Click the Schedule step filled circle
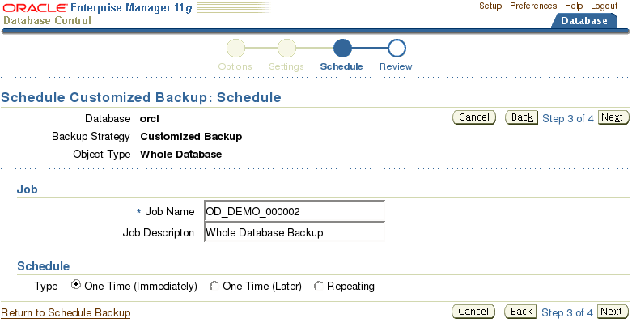This screenshot has height=327, width=632. point(342,49)
